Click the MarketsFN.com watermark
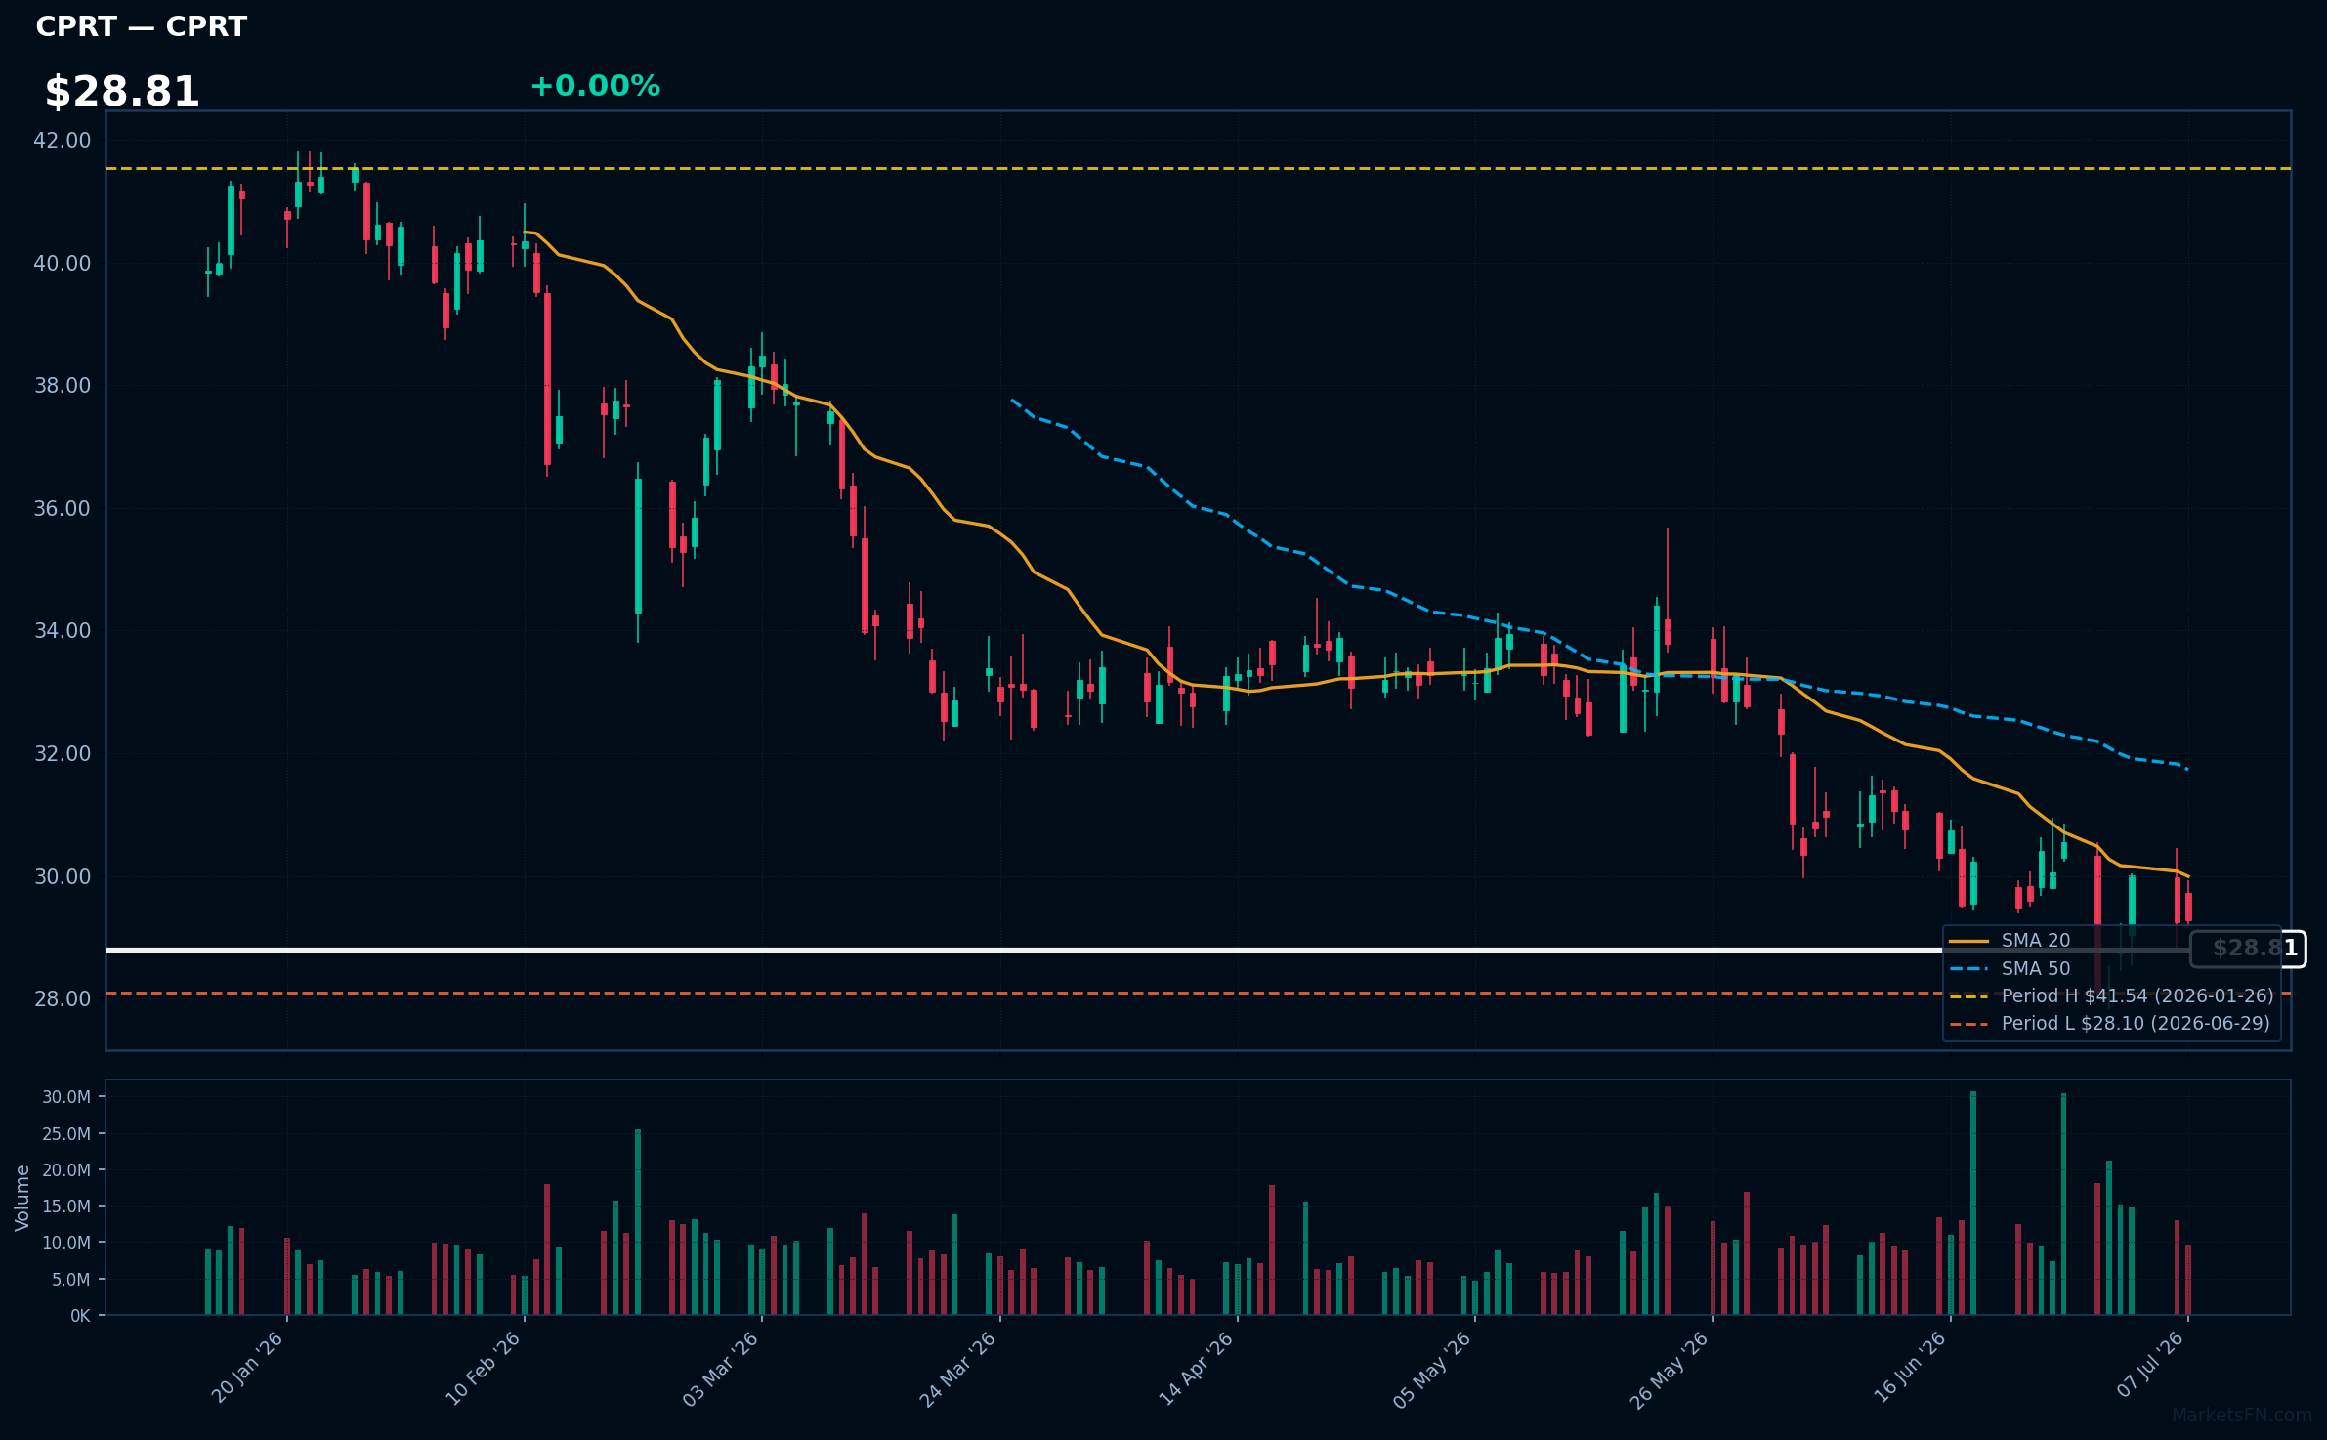The image size is (2327, 1440). pyautogui.click(x=2242, y=1415)
